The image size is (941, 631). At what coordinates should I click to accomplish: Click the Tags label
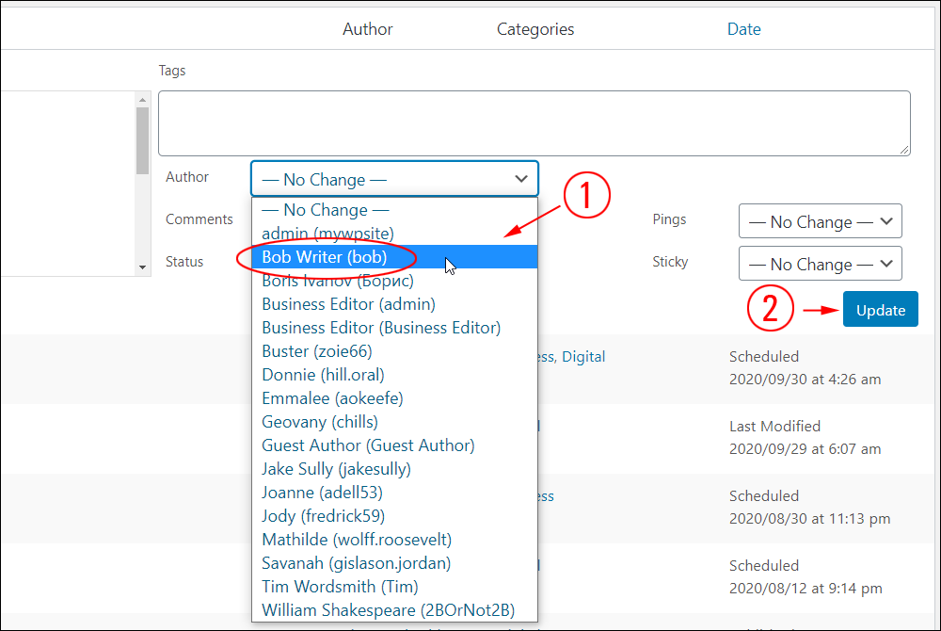[171, 71]
